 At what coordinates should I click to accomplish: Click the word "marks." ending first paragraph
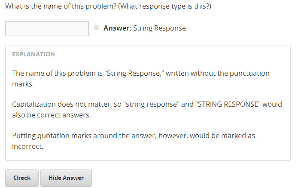coord(22,84)
